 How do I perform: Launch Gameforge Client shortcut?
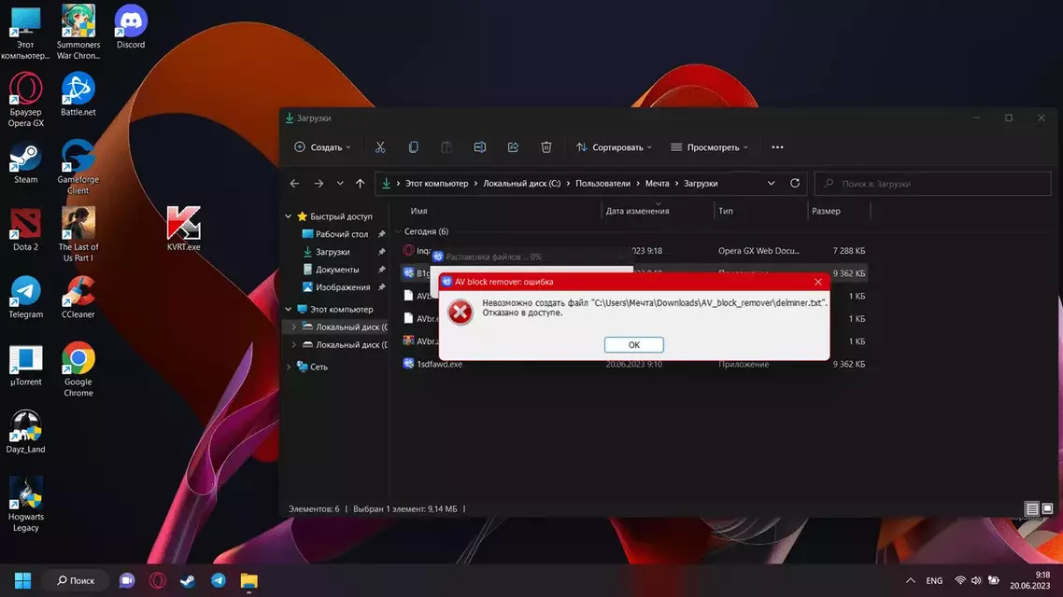click(x=78, y=167)
